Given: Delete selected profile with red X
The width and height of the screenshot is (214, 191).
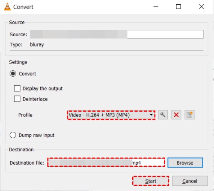Looking at the screenshot, I should coord(176,115).
